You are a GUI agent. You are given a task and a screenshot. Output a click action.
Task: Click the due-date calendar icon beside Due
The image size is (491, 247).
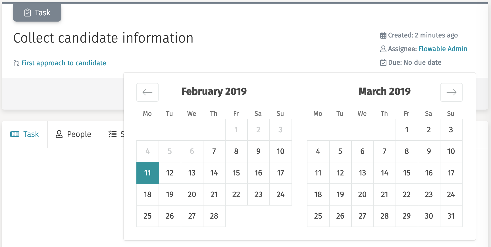click(383, 62)
